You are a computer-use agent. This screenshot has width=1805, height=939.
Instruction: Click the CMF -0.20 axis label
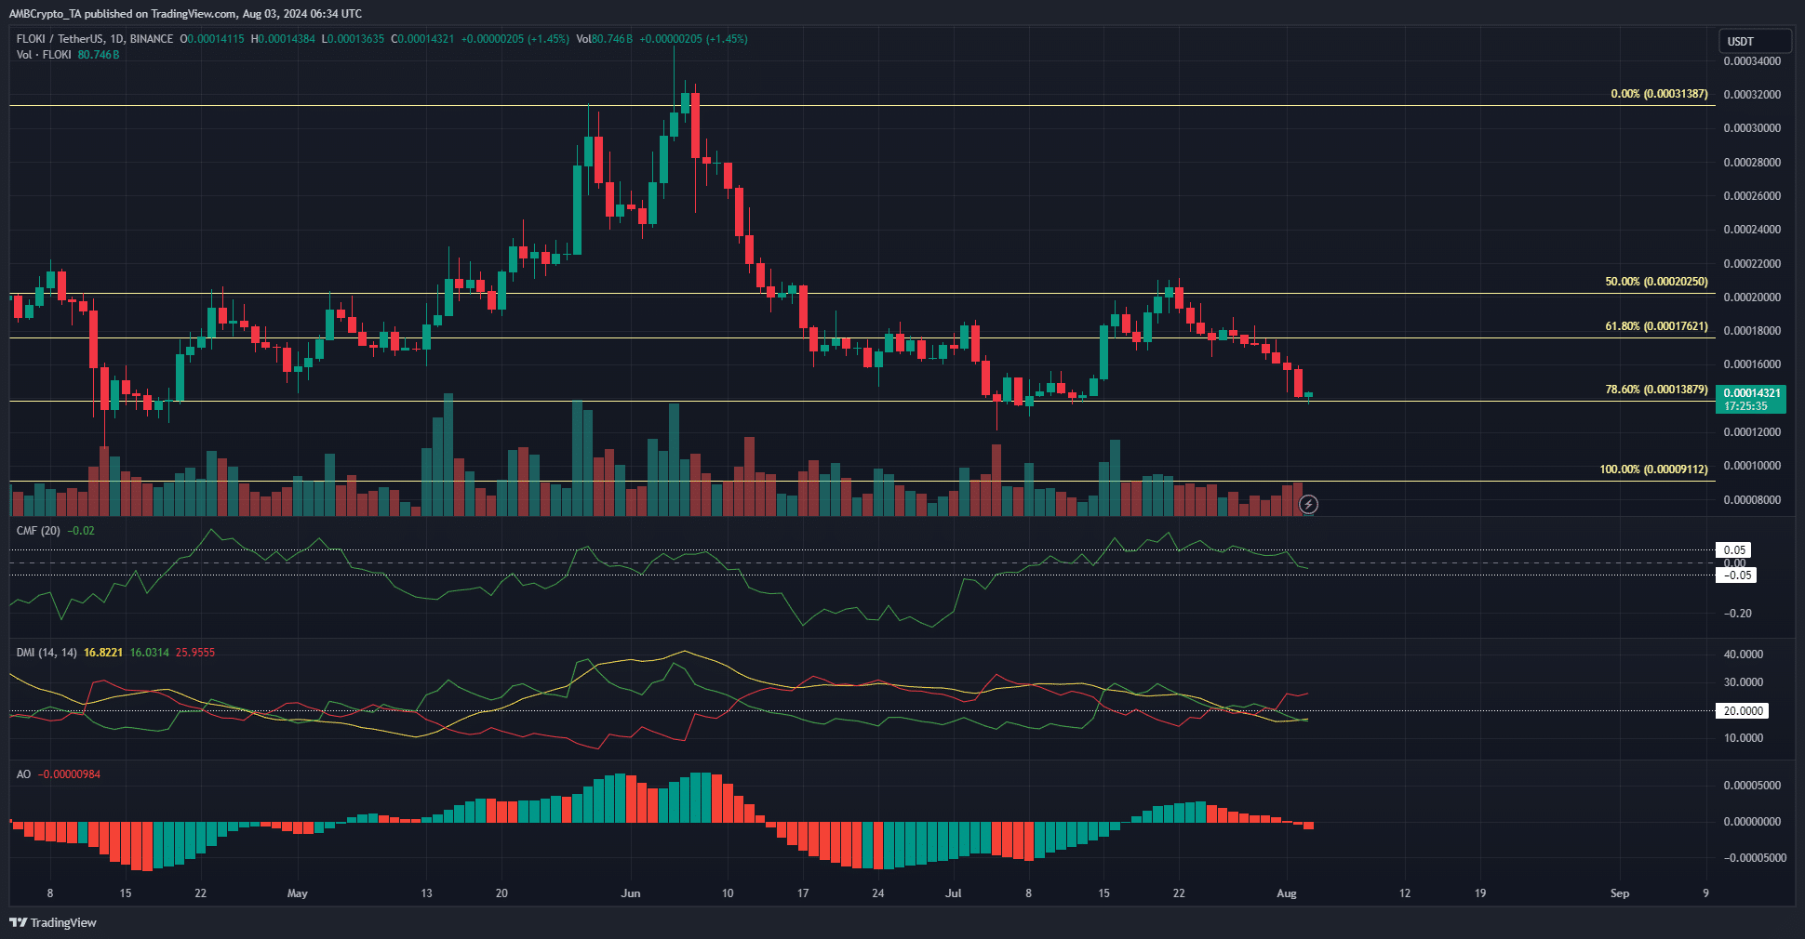[x=1737, y=614]
